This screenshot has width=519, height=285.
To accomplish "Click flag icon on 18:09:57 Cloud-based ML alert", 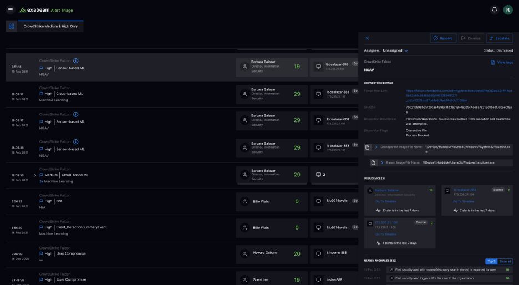I will (42, 94).
